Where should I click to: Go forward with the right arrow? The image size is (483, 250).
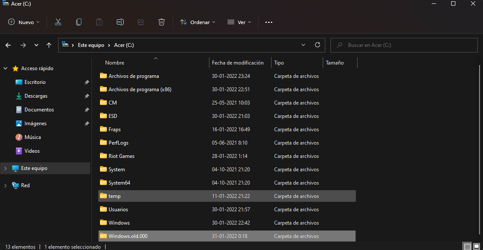(x=23, y=45)
